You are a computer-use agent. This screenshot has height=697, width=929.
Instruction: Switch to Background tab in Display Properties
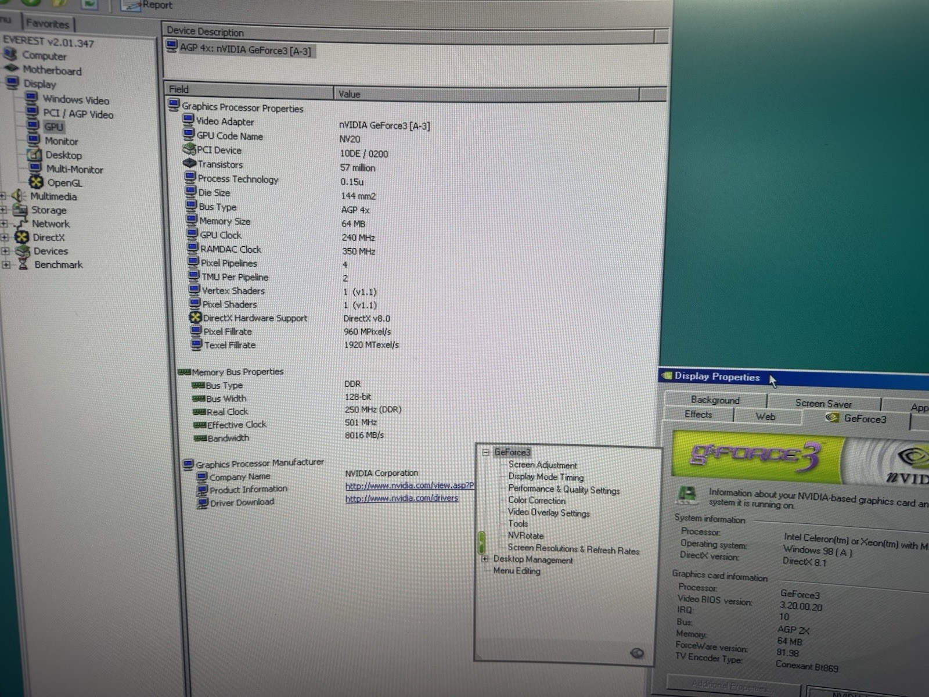click(715, 400)
